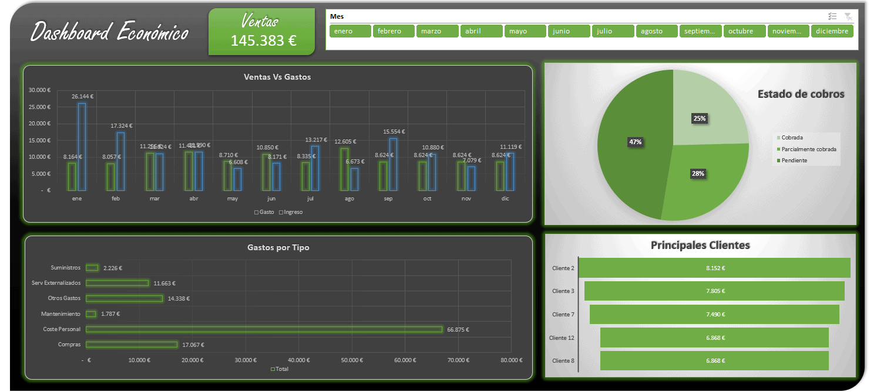Select the Cliente 3 bar 7.805 €
The height and width of the screenshot is (392, 877).
click(x=714, y=291)
